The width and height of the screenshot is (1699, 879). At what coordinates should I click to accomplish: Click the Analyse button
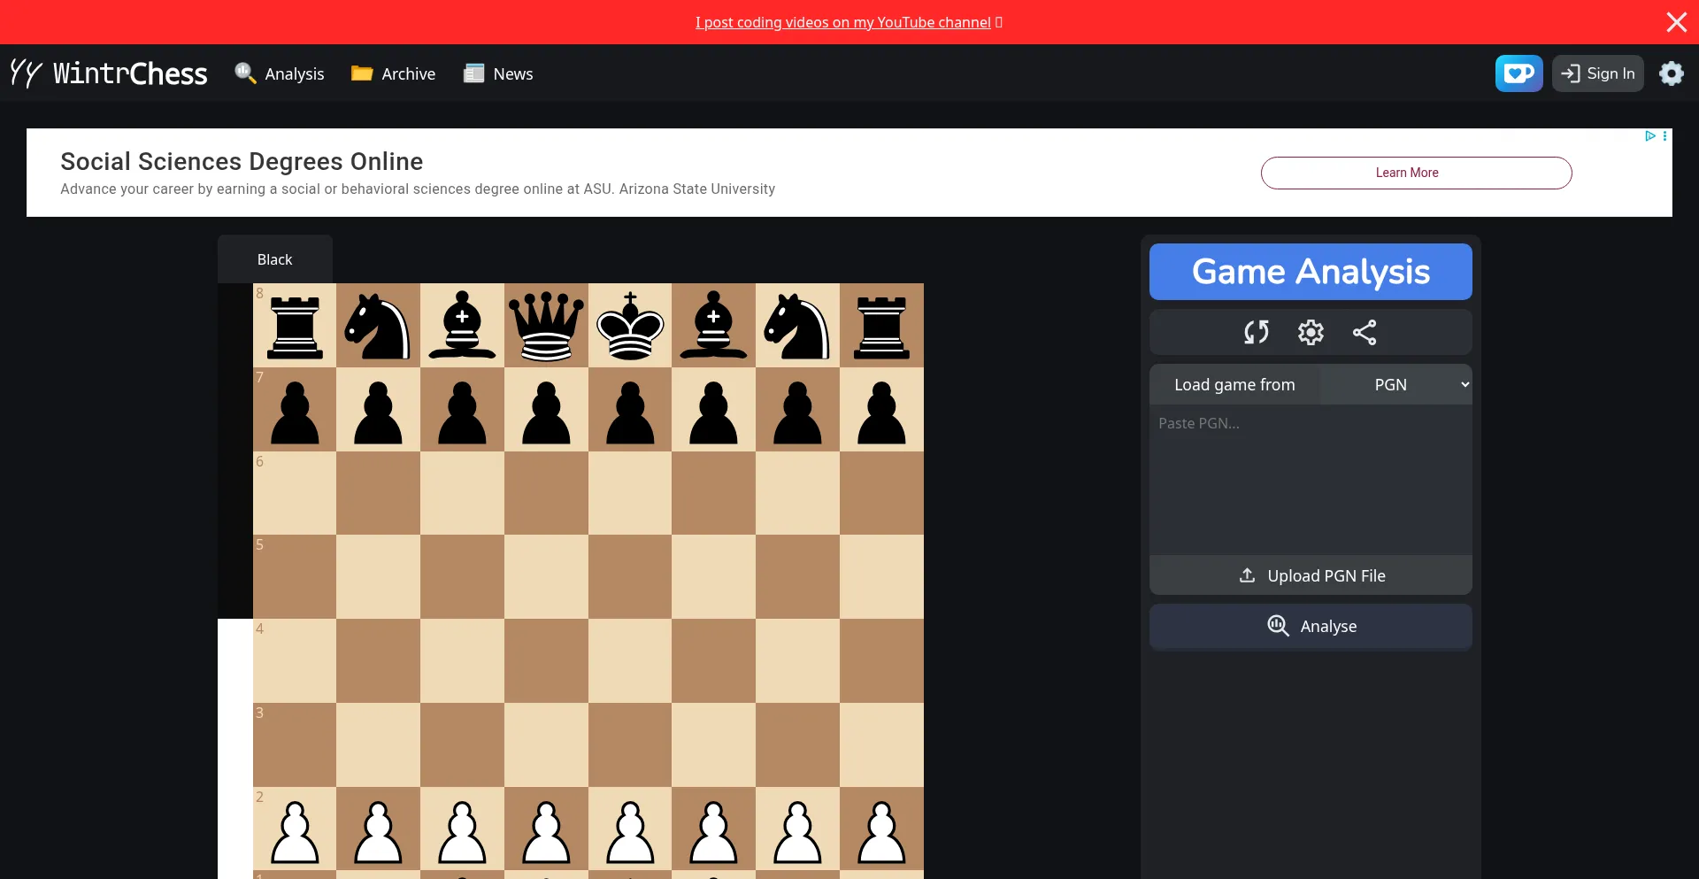pyautogui.click(x=1311, y=626)
